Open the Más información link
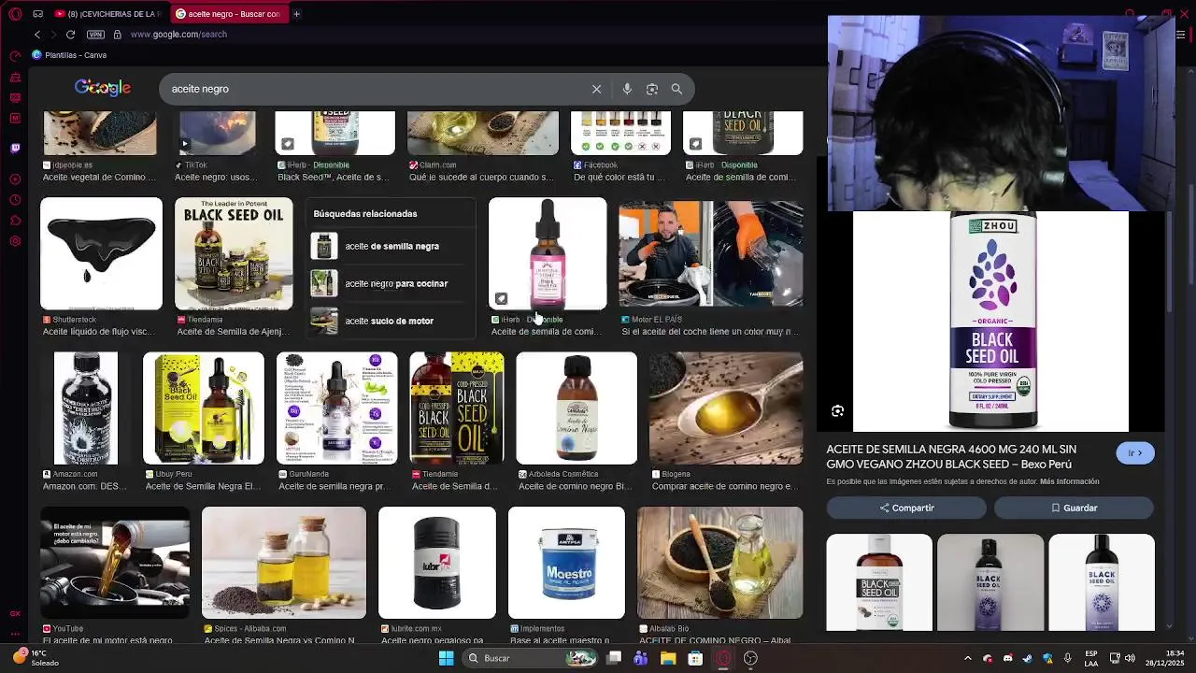The height and width of the screenshot is (673, 1196). click(1069, 481)
